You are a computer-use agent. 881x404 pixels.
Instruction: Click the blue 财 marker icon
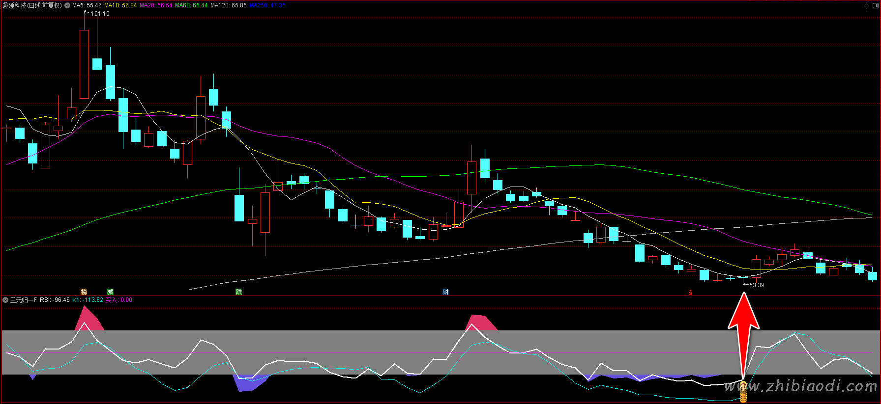click(445, 292)
